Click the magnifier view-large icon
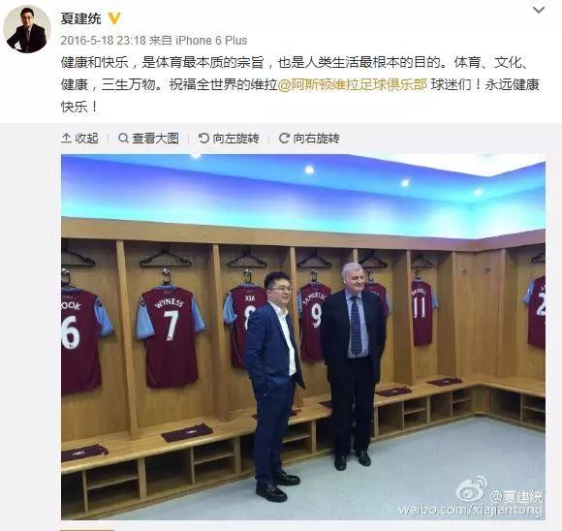This screenshot has width=562, height=531. pyautogui.click(x=123, y=138)
